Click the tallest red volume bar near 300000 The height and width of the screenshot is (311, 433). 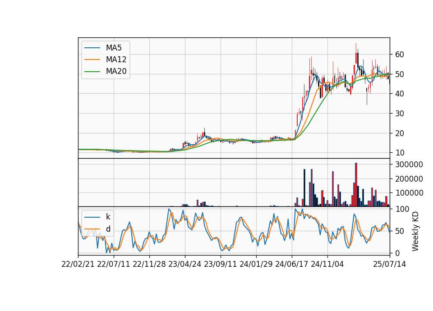tap(356, 185)
